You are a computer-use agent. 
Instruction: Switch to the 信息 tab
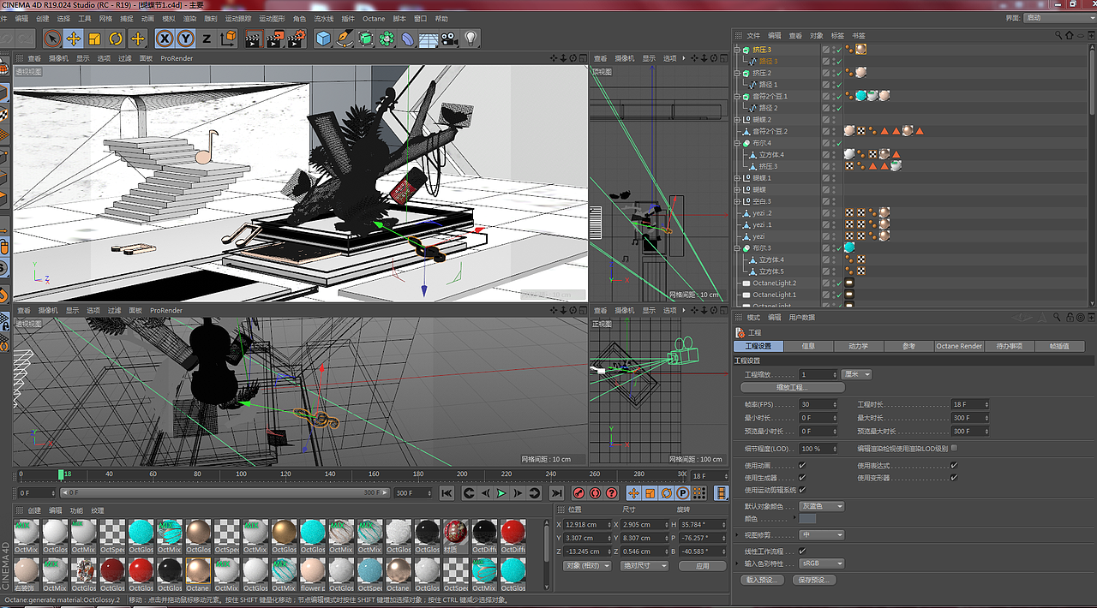808,346
